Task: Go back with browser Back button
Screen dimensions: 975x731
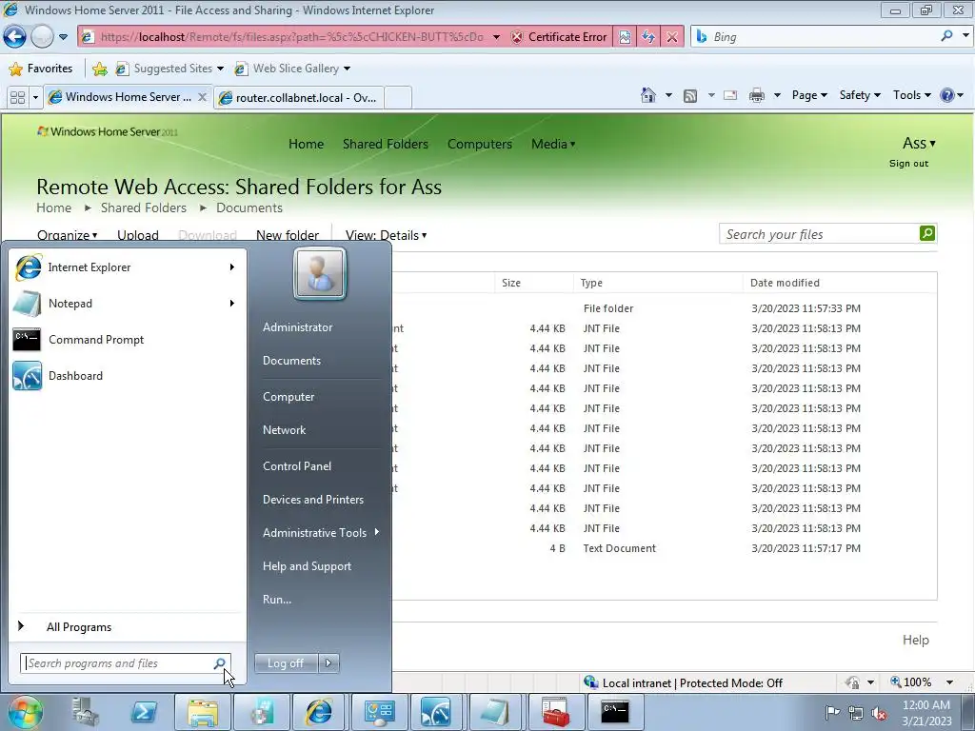Action: tap(15, 37)
